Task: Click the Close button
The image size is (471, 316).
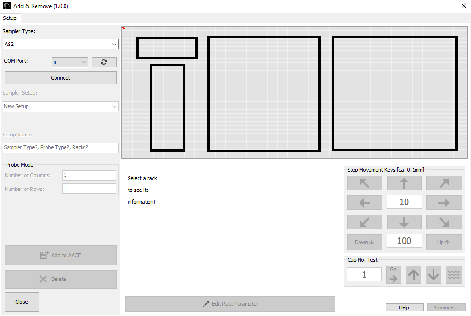Action: coord(22,302)
